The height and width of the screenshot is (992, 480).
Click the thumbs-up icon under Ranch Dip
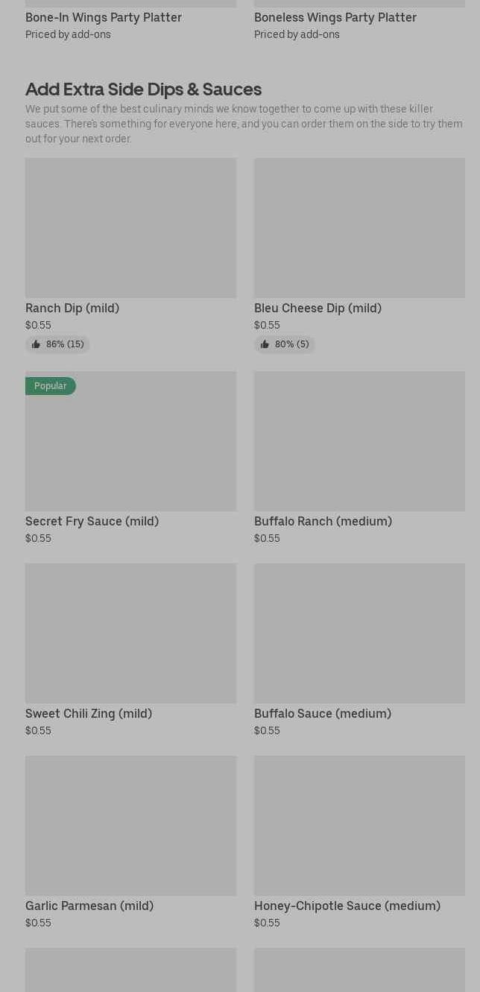click(36, 344)
